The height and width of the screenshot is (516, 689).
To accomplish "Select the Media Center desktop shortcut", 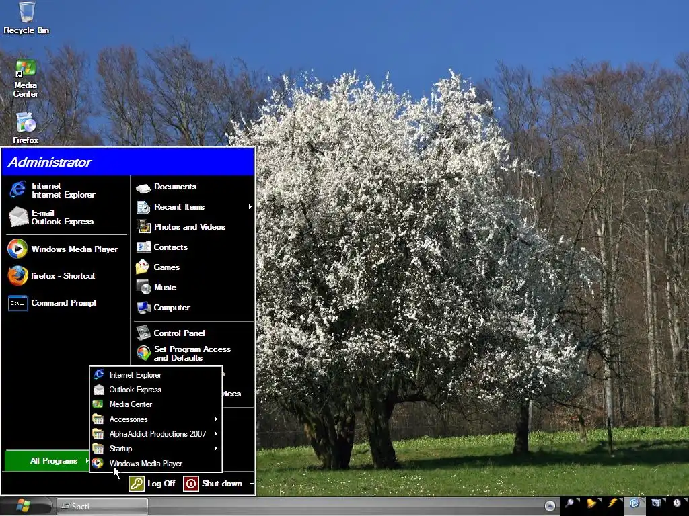I will 26,79.
